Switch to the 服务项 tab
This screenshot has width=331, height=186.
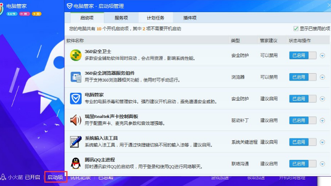121,18
